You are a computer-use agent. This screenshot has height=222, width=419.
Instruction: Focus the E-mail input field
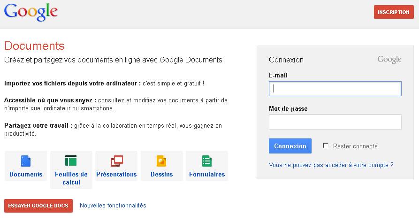tap(335, 89)
